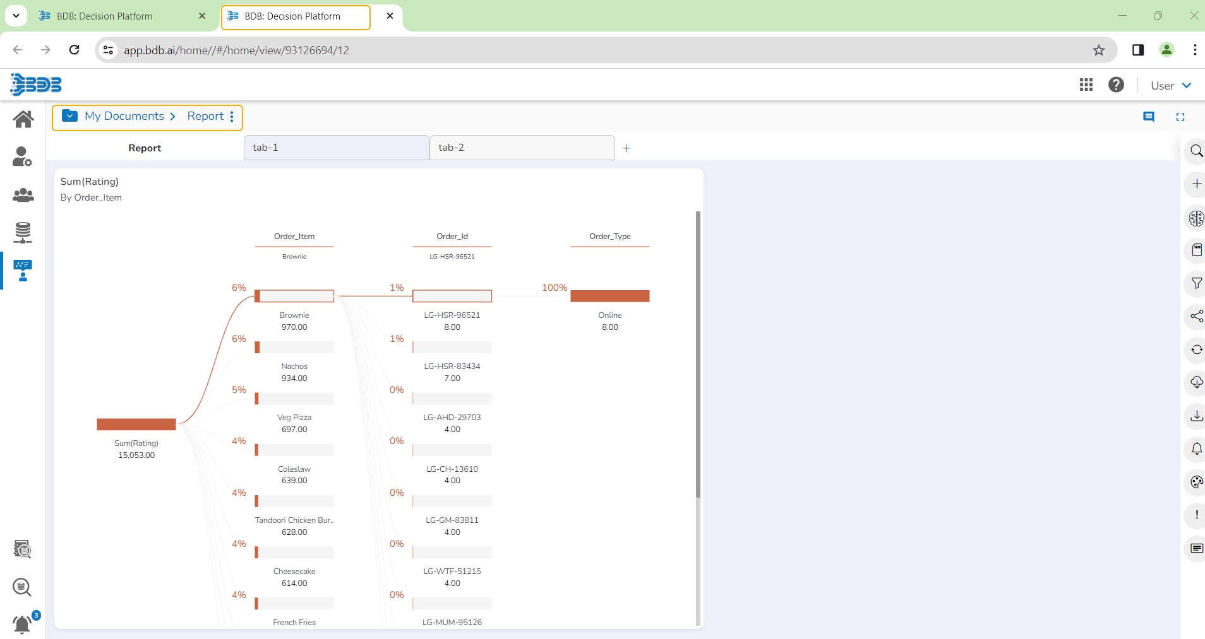Viewport: 1205px width, 639px height.
Task: Expand the My Documents folder dropdown
Action: [70, 116]
